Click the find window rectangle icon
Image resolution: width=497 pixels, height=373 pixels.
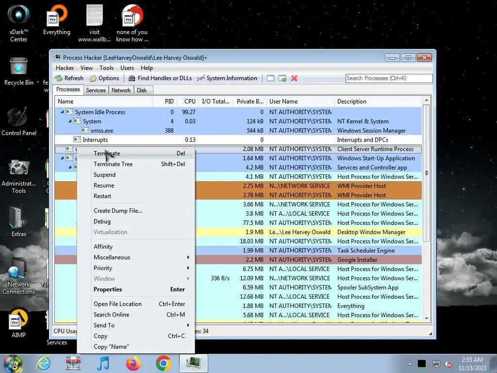click(270, 78)
